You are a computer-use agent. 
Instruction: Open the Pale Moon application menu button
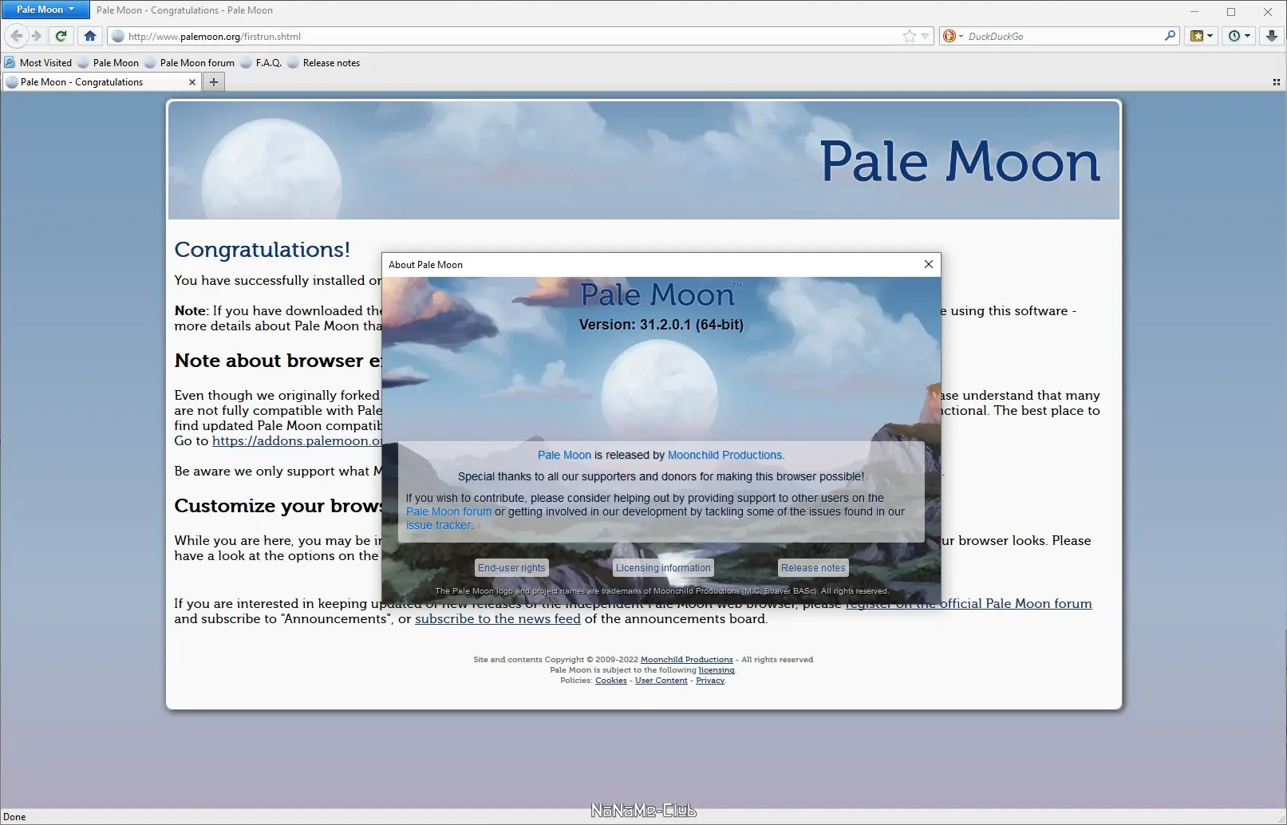[45, 10]
